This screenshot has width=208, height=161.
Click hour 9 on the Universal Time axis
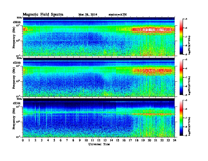(x=80, y=140)
